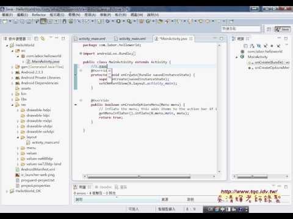Toggle Hide Fields in Outline toolbar
Image resolution: width=293 pixels, height=219 pixels.
(259, 46)
